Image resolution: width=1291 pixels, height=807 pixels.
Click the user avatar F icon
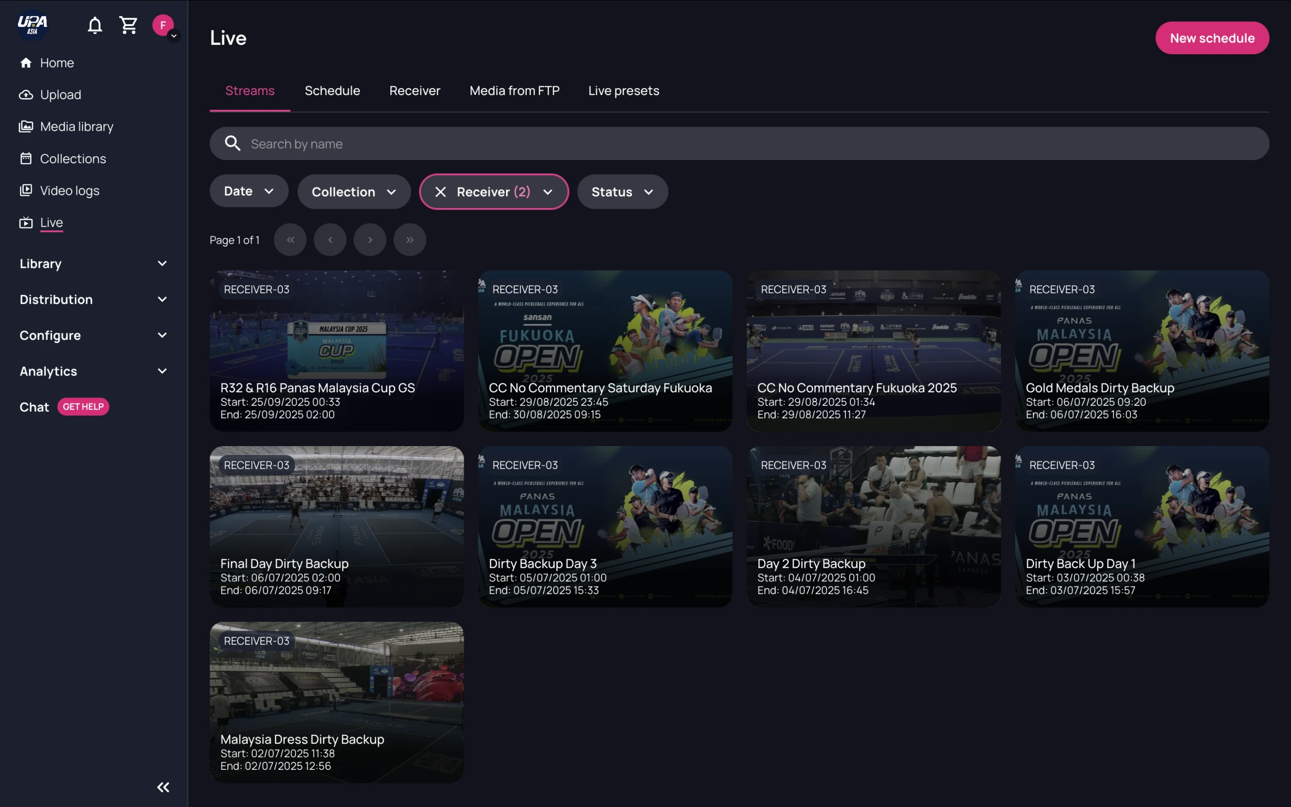point(163,25)
